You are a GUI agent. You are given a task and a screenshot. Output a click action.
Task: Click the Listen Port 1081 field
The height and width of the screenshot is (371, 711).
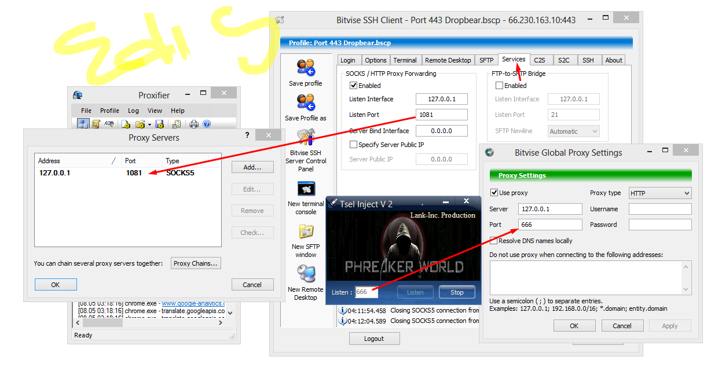click(x=442, y=115)
